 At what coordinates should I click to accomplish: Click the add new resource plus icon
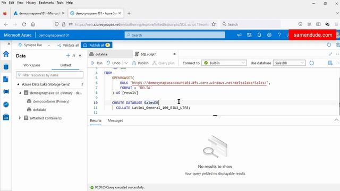68,56
